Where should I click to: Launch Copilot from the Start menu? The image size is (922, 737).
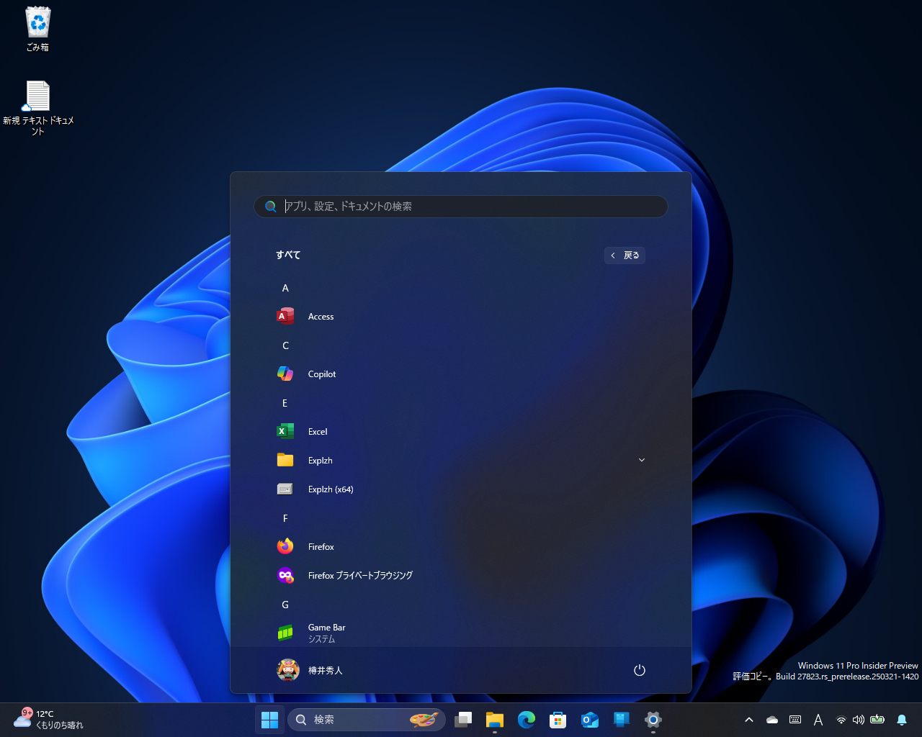322,374
